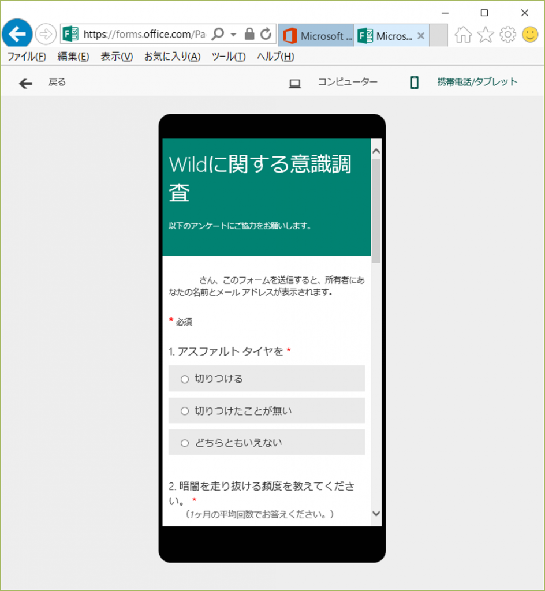Click the smiley feedback icon
Screen dimensions: 545x591
(x=530, y=34)
